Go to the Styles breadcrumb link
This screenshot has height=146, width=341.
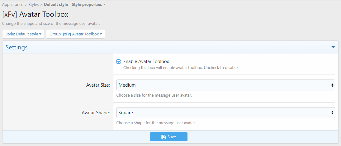(x=34, y=4)
